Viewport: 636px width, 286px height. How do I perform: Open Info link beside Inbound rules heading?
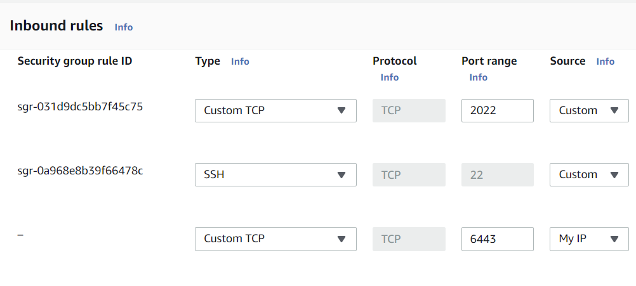point(123,27)
